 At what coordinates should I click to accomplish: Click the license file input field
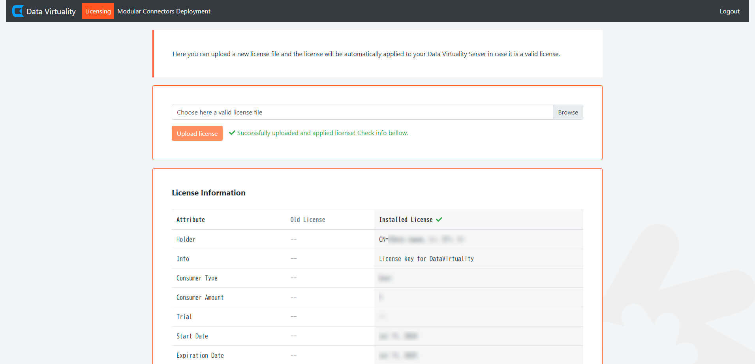tap(362, 112)
